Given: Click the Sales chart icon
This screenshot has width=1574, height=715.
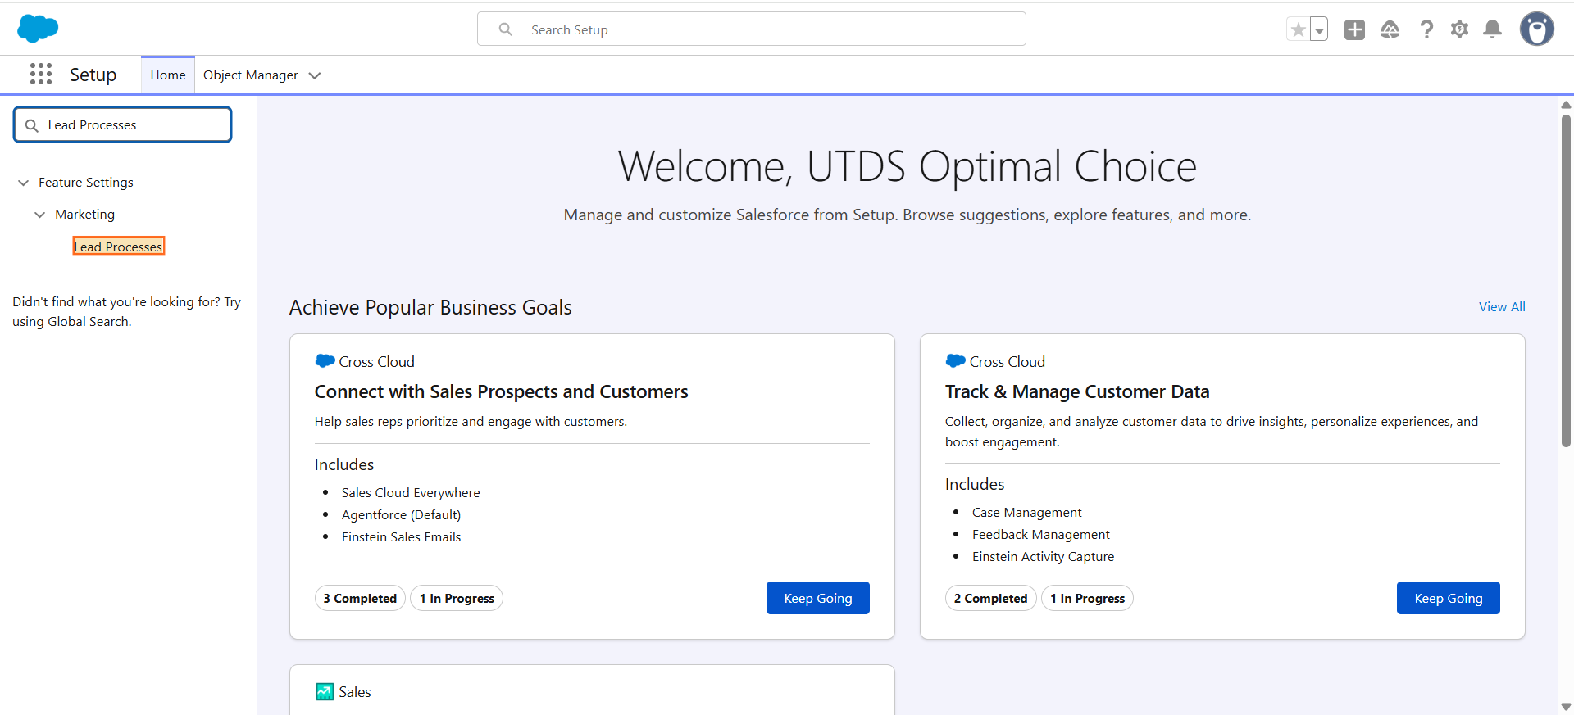Looking at the screenshot, I should coord(325,691).
